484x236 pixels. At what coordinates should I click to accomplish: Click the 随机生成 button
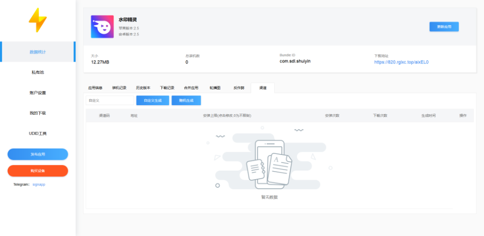click(186, 100)
